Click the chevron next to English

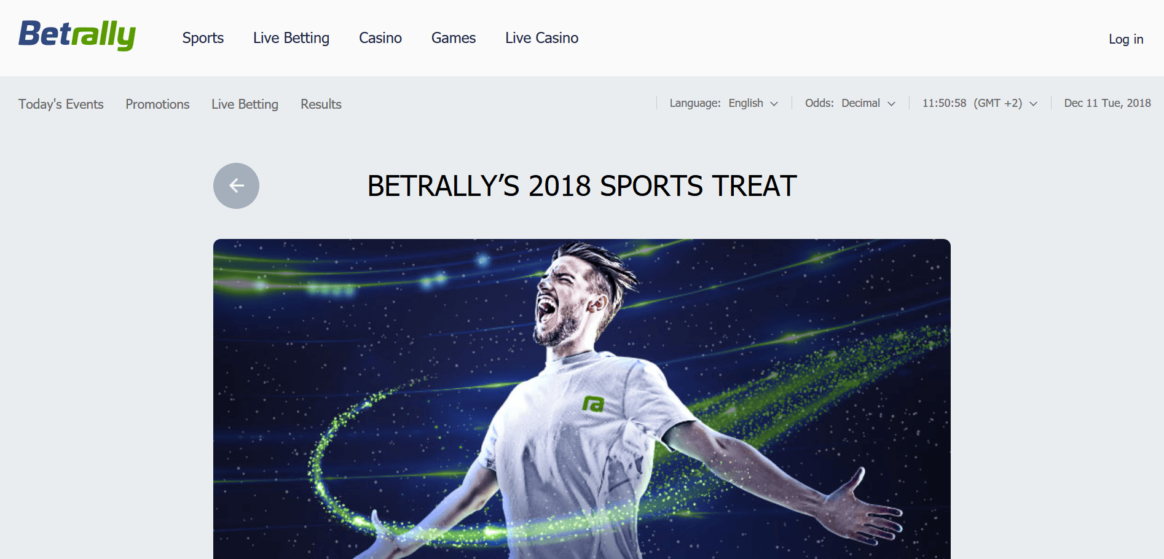774,104
